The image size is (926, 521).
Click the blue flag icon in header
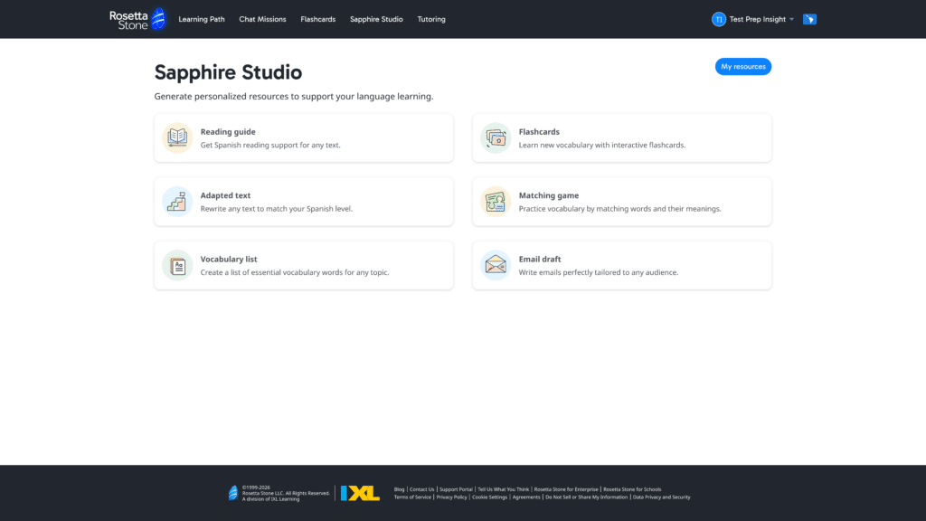point(809,20)
